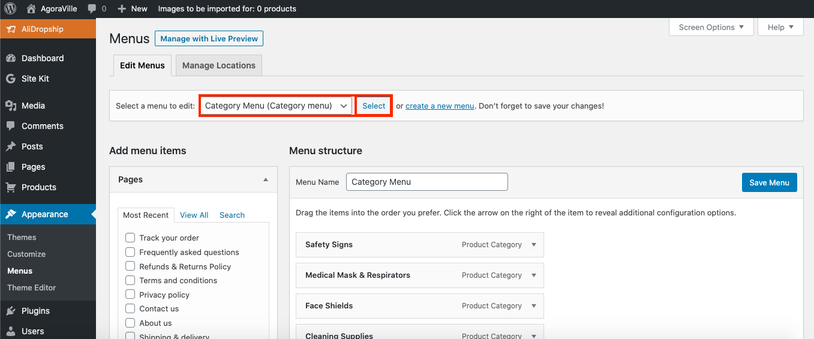Follow the create a new menu link
814x339 pixels.
pos(440,106)
